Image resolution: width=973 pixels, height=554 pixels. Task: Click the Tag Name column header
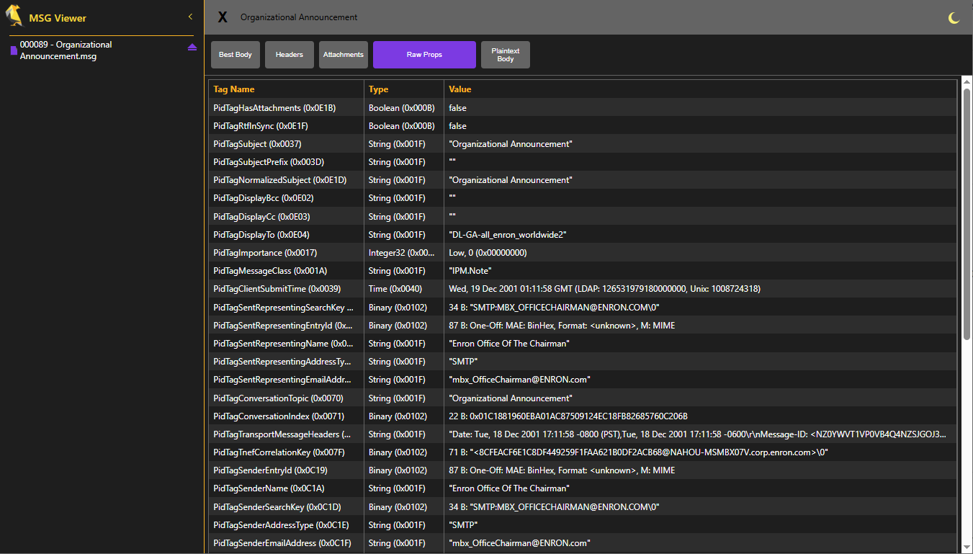[x=234, y=89]
